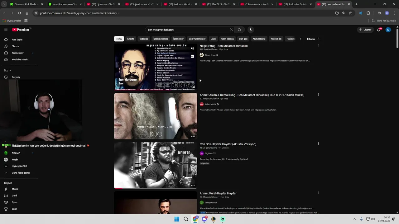The height and width of the screenshot is (224, 399).
Task: Select the Can gox filter chip
Action: click(x=243, y=39)
